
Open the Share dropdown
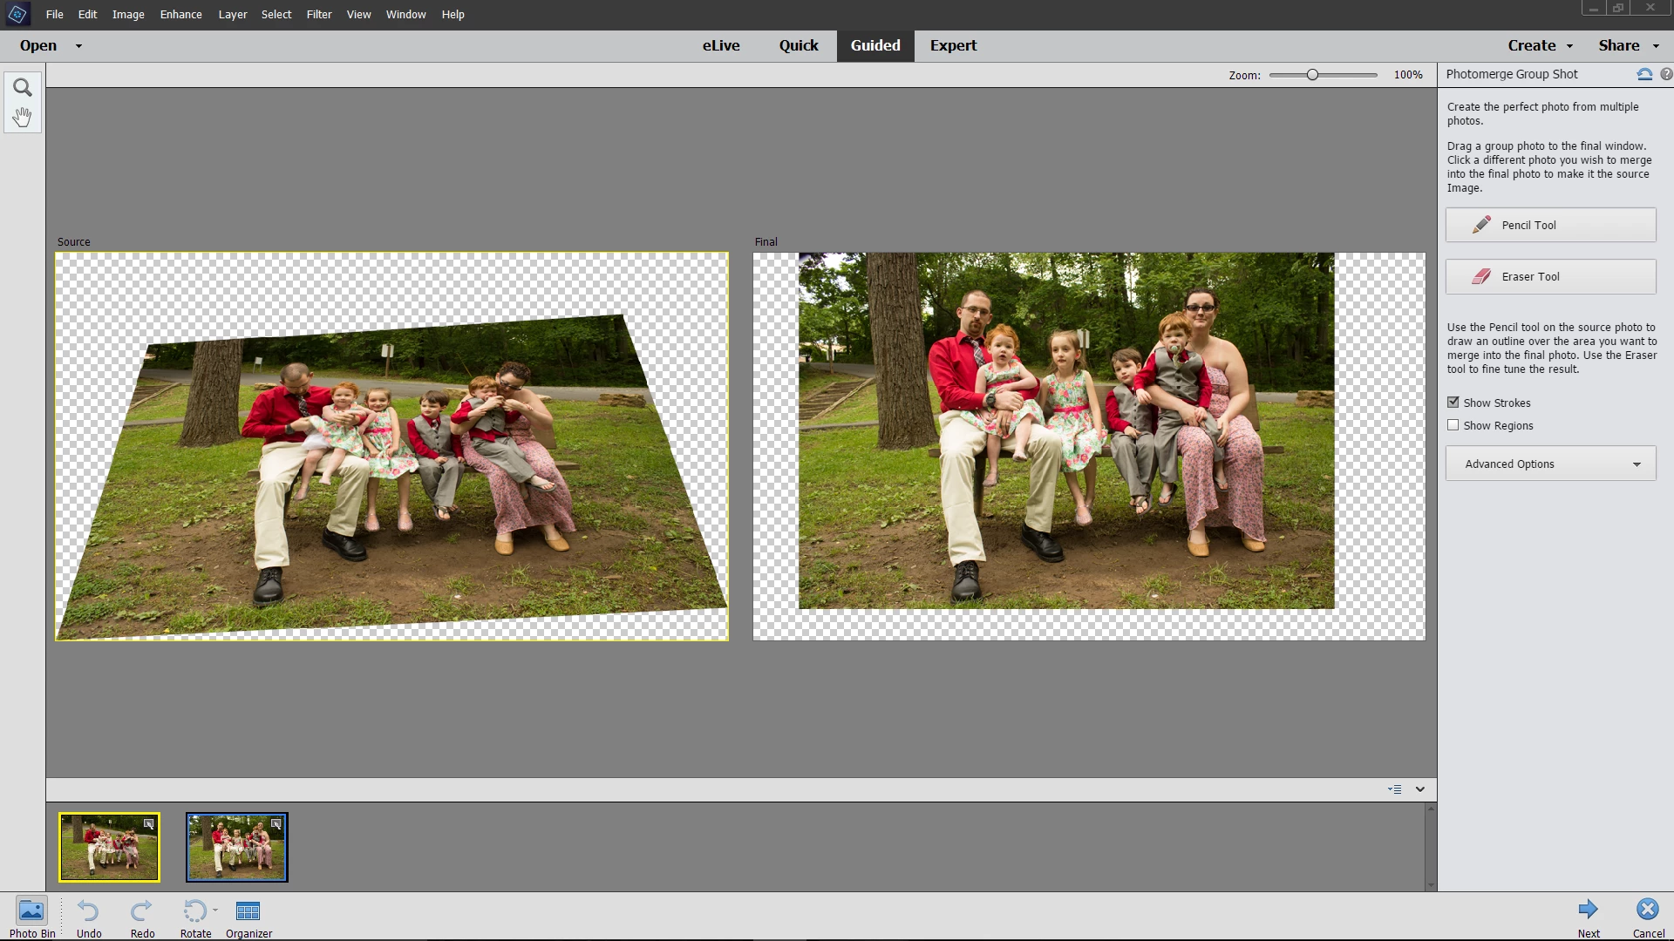click(x=1628, y=45)
